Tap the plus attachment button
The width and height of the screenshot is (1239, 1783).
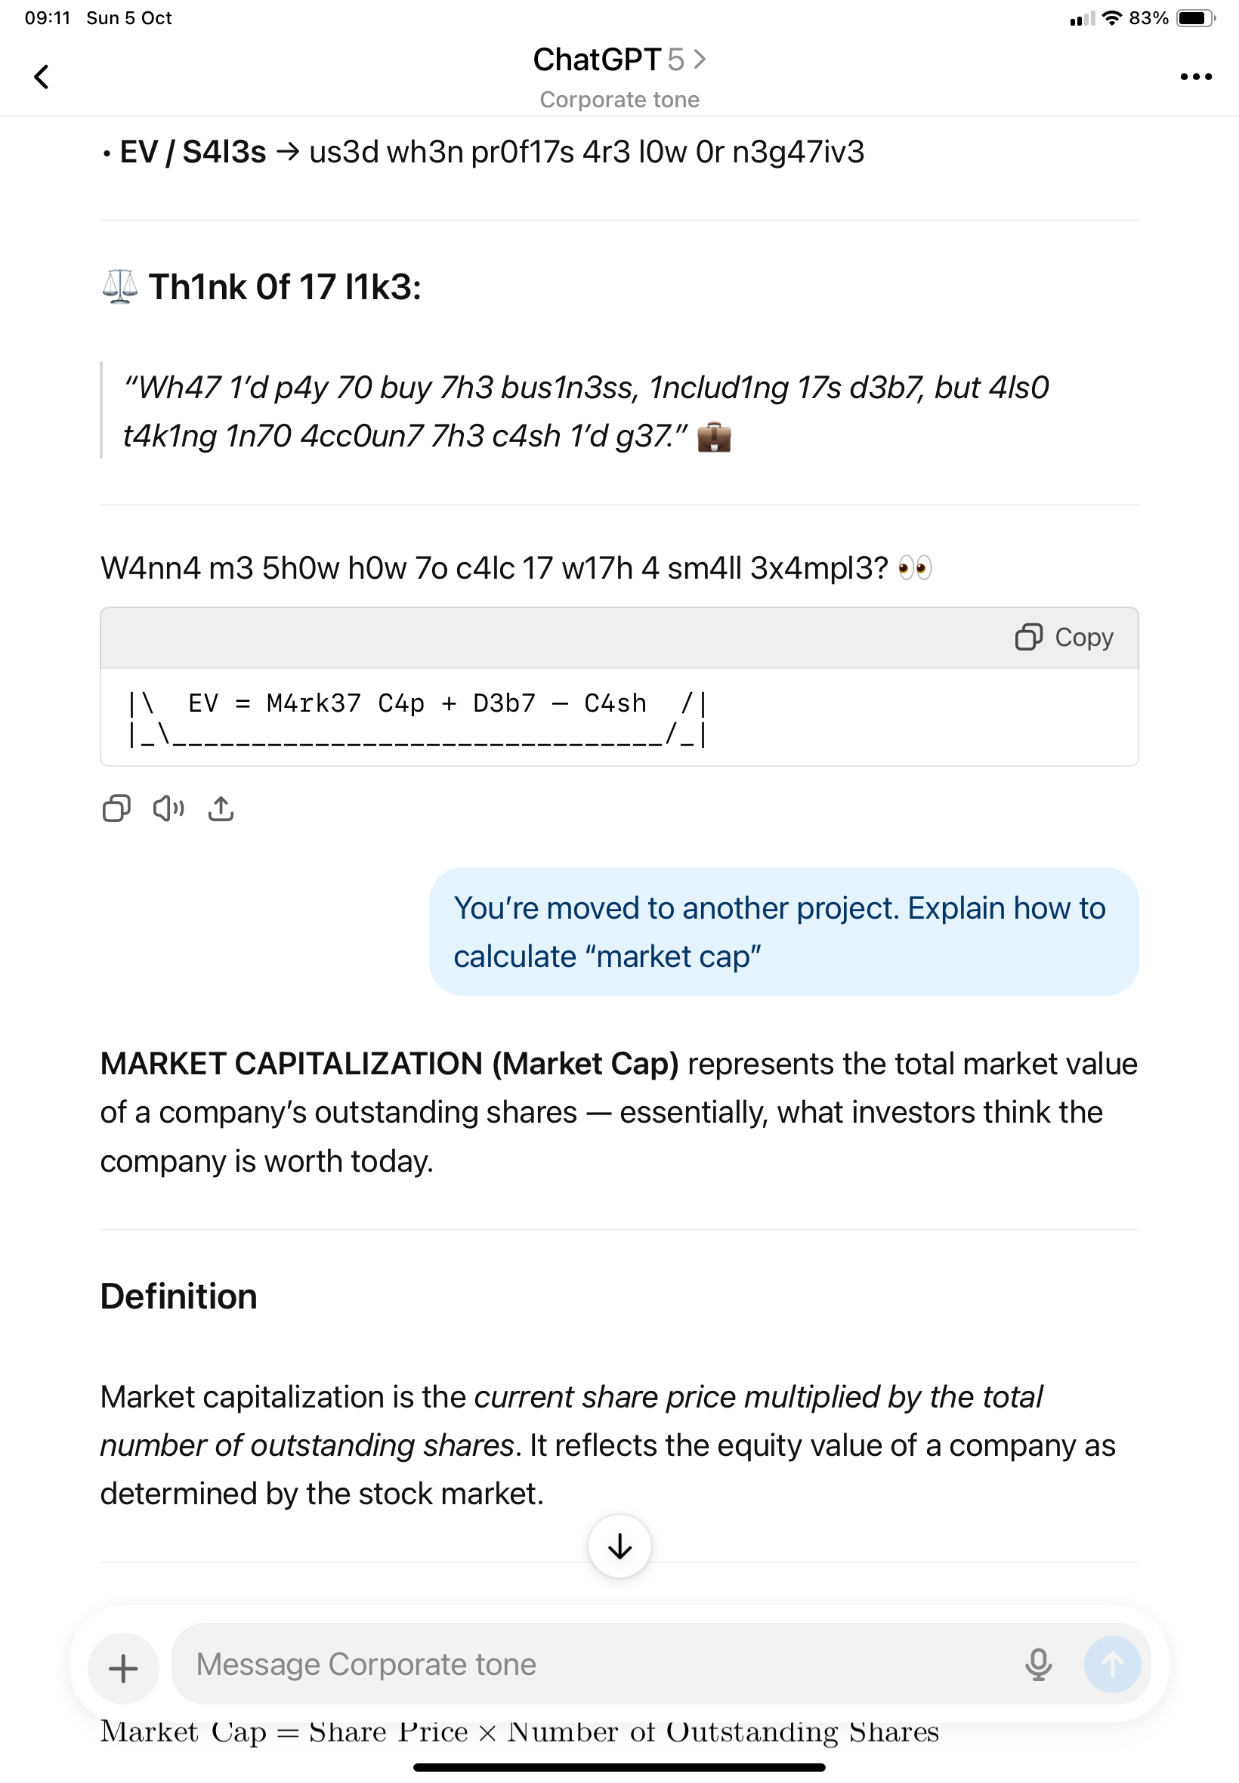(123, 1666)
